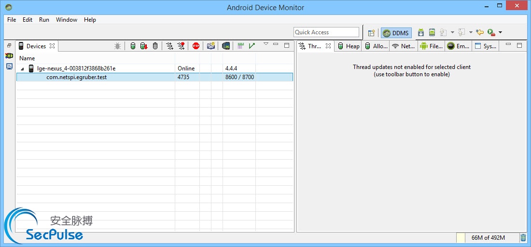Go to Last Edit Location icon

click(x=479, y=32)
